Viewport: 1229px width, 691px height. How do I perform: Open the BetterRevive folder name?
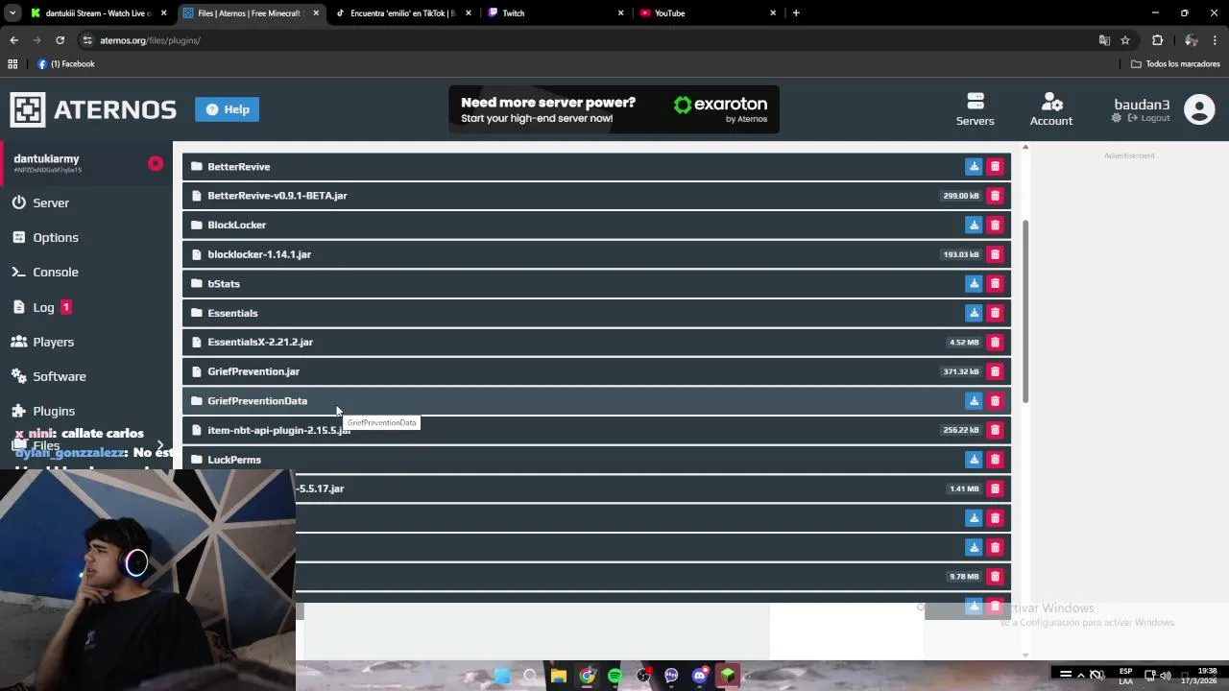click(x=239, y=167)
